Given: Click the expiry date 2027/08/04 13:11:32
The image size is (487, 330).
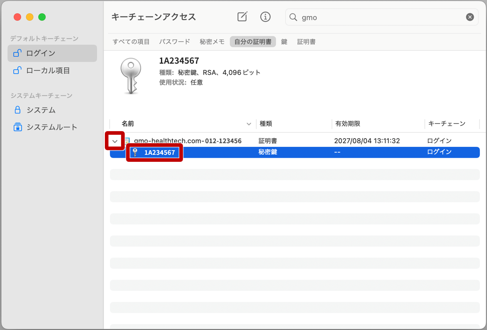Looking at the screenshot, I should click(367, 141).
